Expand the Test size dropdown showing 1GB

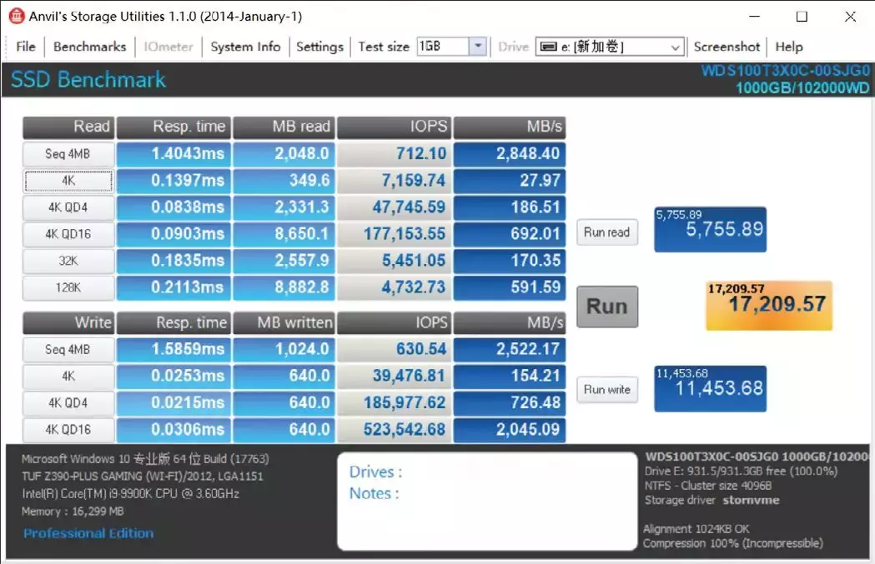pyautogui.click(x=479, y=47)
